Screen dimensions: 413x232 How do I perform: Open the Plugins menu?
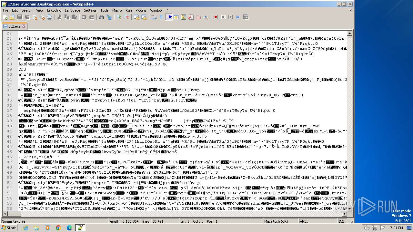(141, 10)
